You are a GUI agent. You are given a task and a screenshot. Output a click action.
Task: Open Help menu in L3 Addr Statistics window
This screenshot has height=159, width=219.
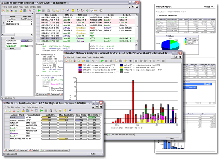click(41, 107)
